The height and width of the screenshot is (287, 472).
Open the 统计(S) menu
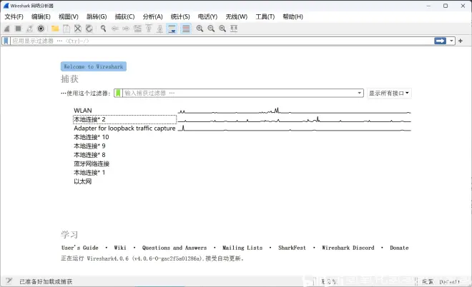180,17
